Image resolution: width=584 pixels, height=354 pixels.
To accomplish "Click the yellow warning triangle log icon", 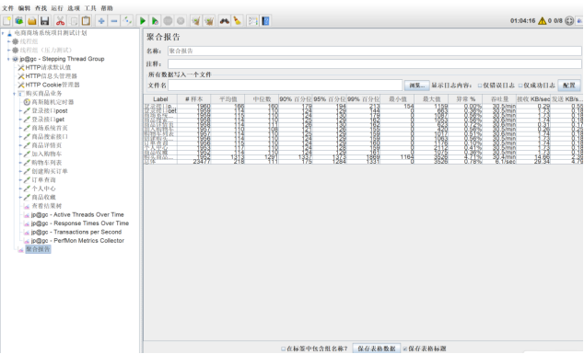I will (542, 21).
